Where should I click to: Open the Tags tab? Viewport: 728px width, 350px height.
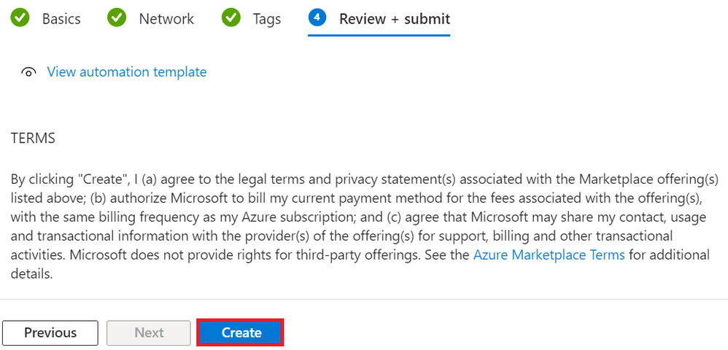[266, 18]
